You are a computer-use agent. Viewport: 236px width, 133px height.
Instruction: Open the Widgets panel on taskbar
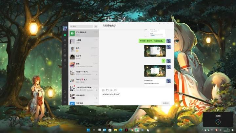pyautogui.click(x=105, y=130)
